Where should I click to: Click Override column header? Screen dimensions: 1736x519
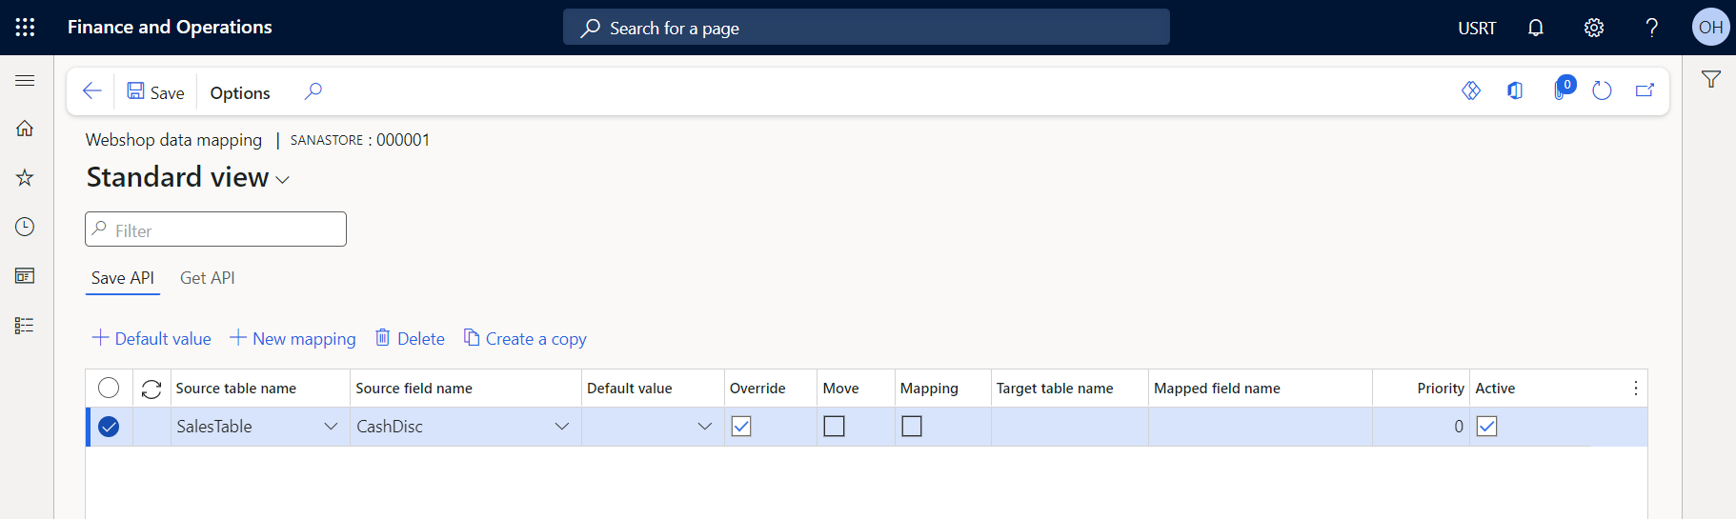pyautogui.click(x=757, y=389)
